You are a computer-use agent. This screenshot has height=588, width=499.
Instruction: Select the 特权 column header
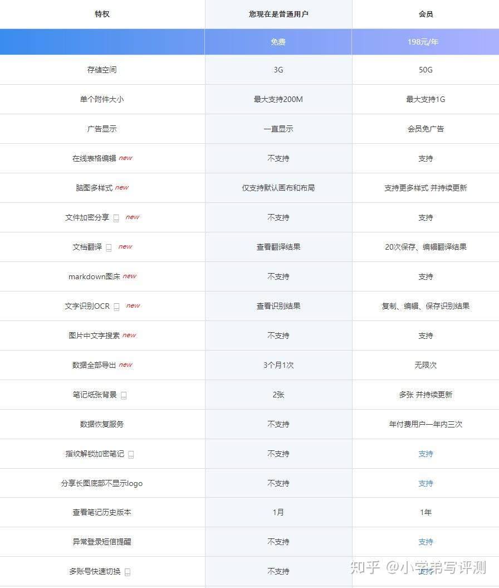pos(102,14)
